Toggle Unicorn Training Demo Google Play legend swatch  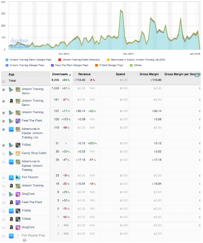7,60
